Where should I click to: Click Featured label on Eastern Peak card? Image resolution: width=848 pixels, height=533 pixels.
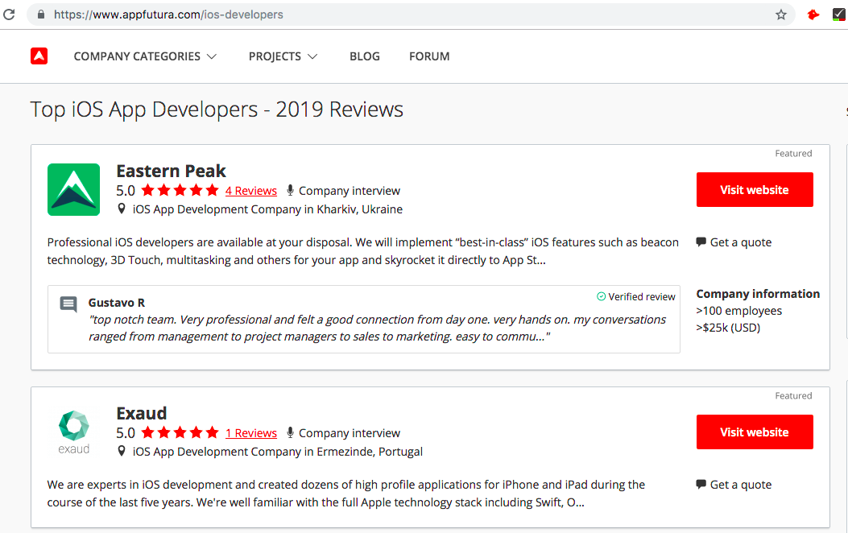tap(793, 154)
